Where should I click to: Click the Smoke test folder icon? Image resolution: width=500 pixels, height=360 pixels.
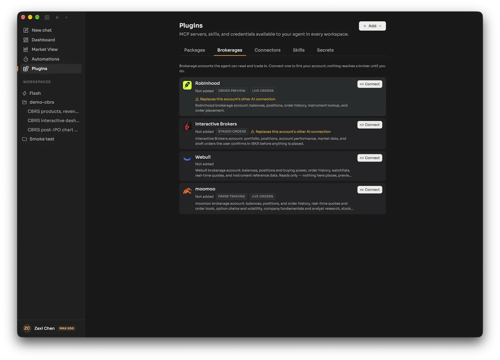[25, 139]
